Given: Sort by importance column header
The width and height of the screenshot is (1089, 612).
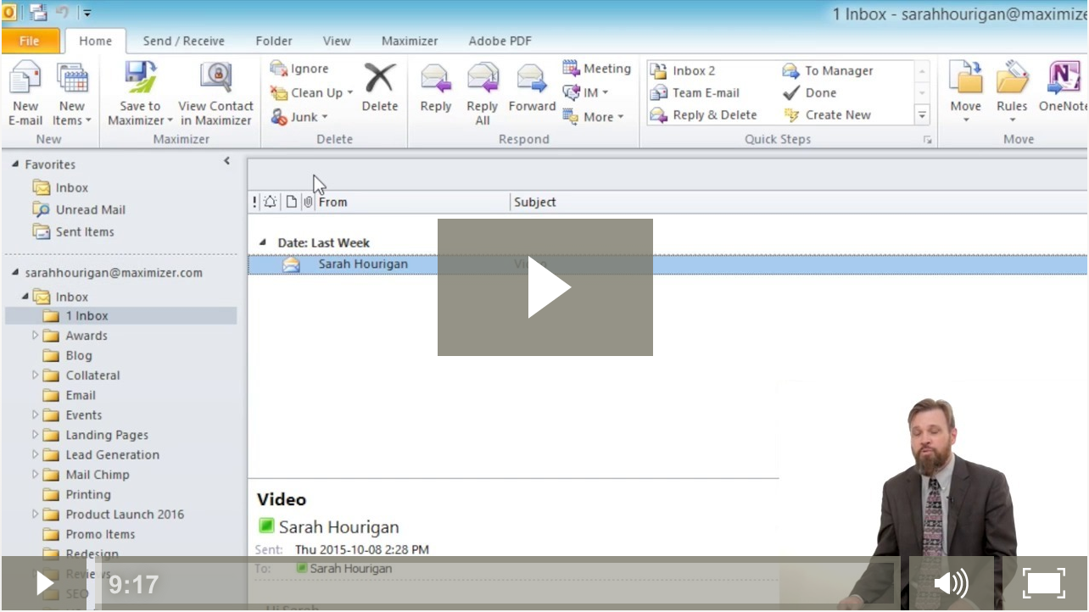Looking at the screenshot, I should (x=254, y=202).
